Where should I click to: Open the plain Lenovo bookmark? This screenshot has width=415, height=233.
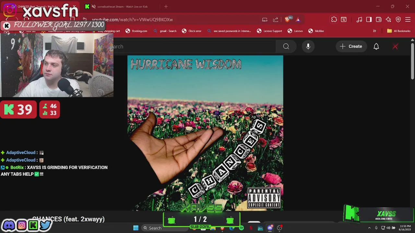click(x=295, y=31)
